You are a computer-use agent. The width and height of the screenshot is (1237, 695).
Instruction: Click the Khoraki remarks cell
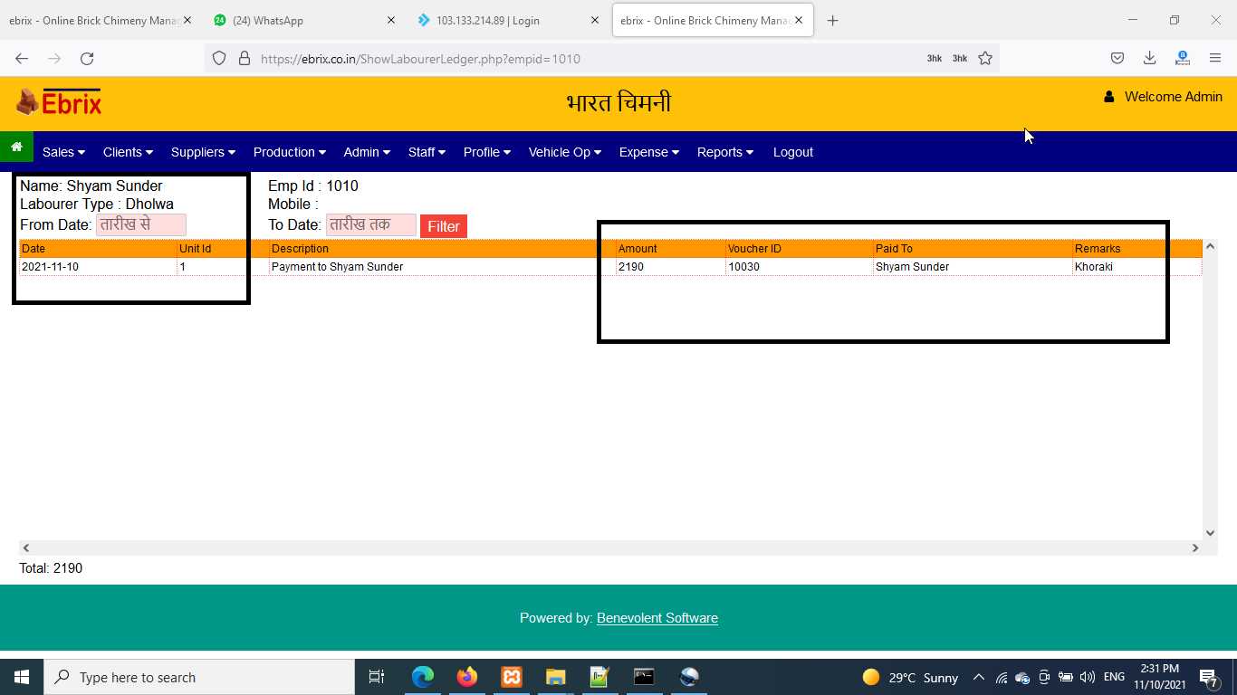[x=1136, y=267]
